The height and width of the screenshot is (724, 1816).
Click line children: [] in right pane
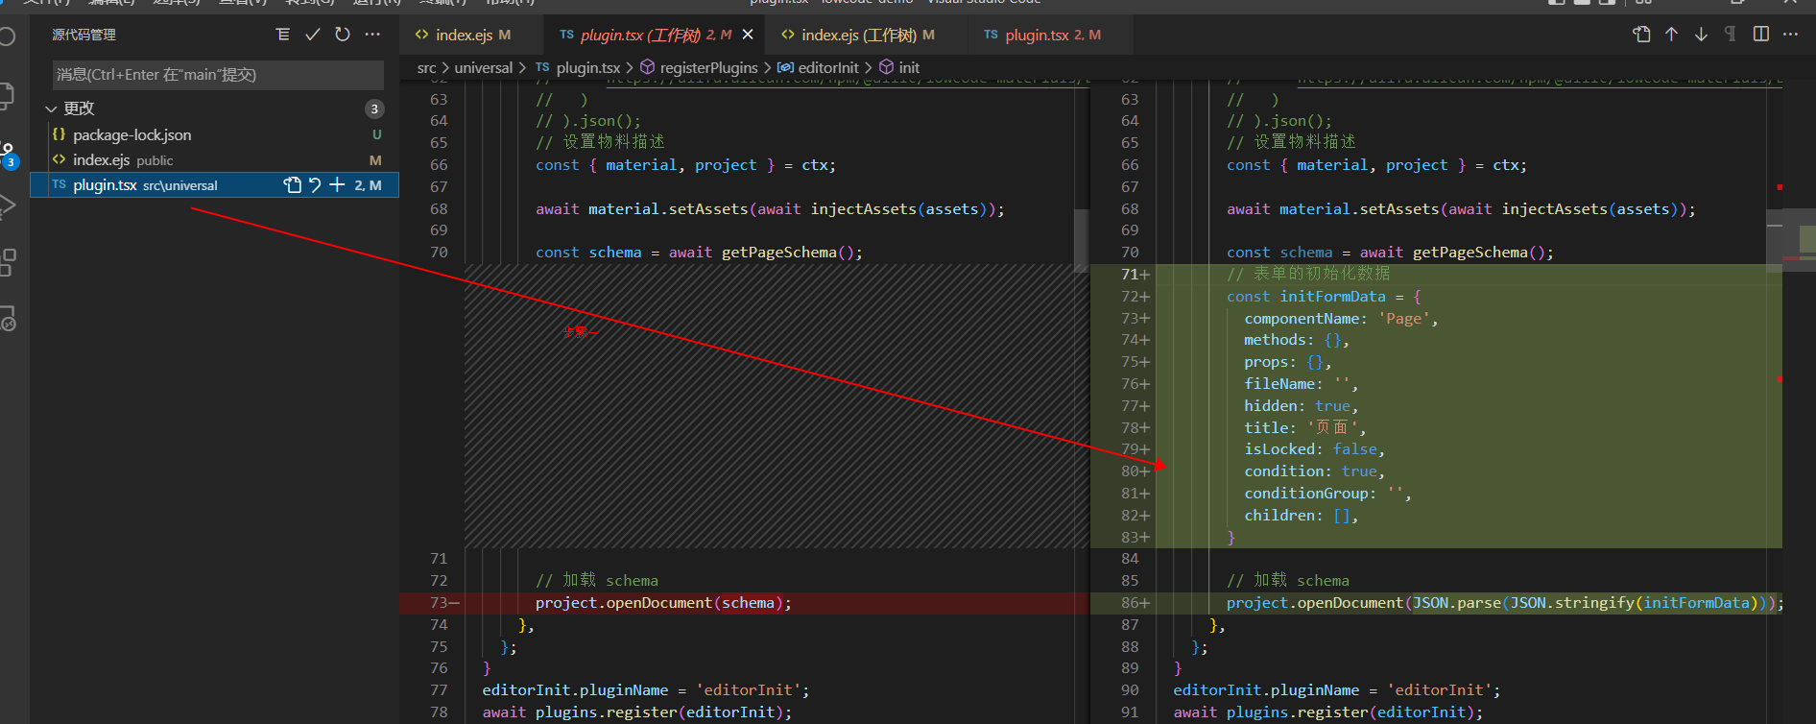pyautogui.click(x=1301, y=516)
